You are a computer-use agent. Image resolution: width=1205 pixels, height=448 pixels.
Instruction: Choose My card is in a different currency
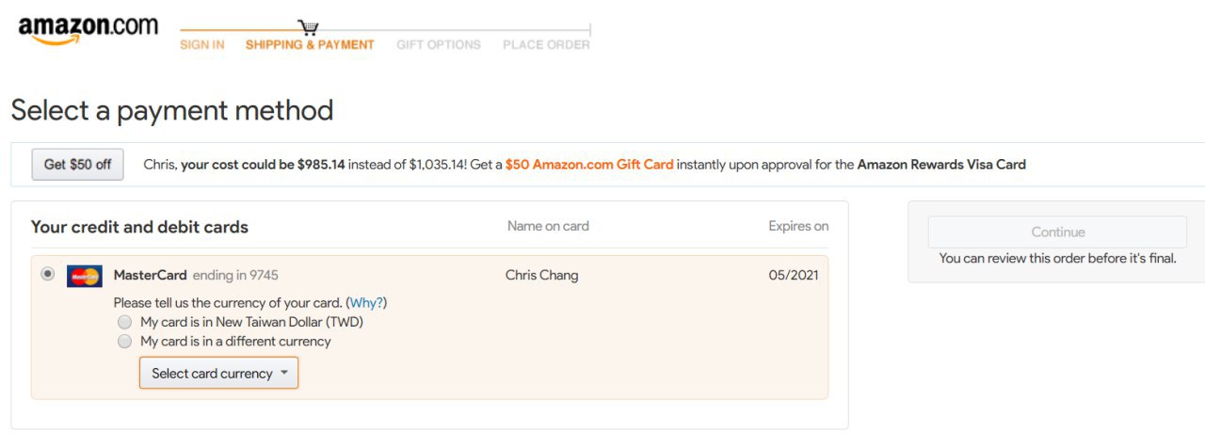point(124,342)
